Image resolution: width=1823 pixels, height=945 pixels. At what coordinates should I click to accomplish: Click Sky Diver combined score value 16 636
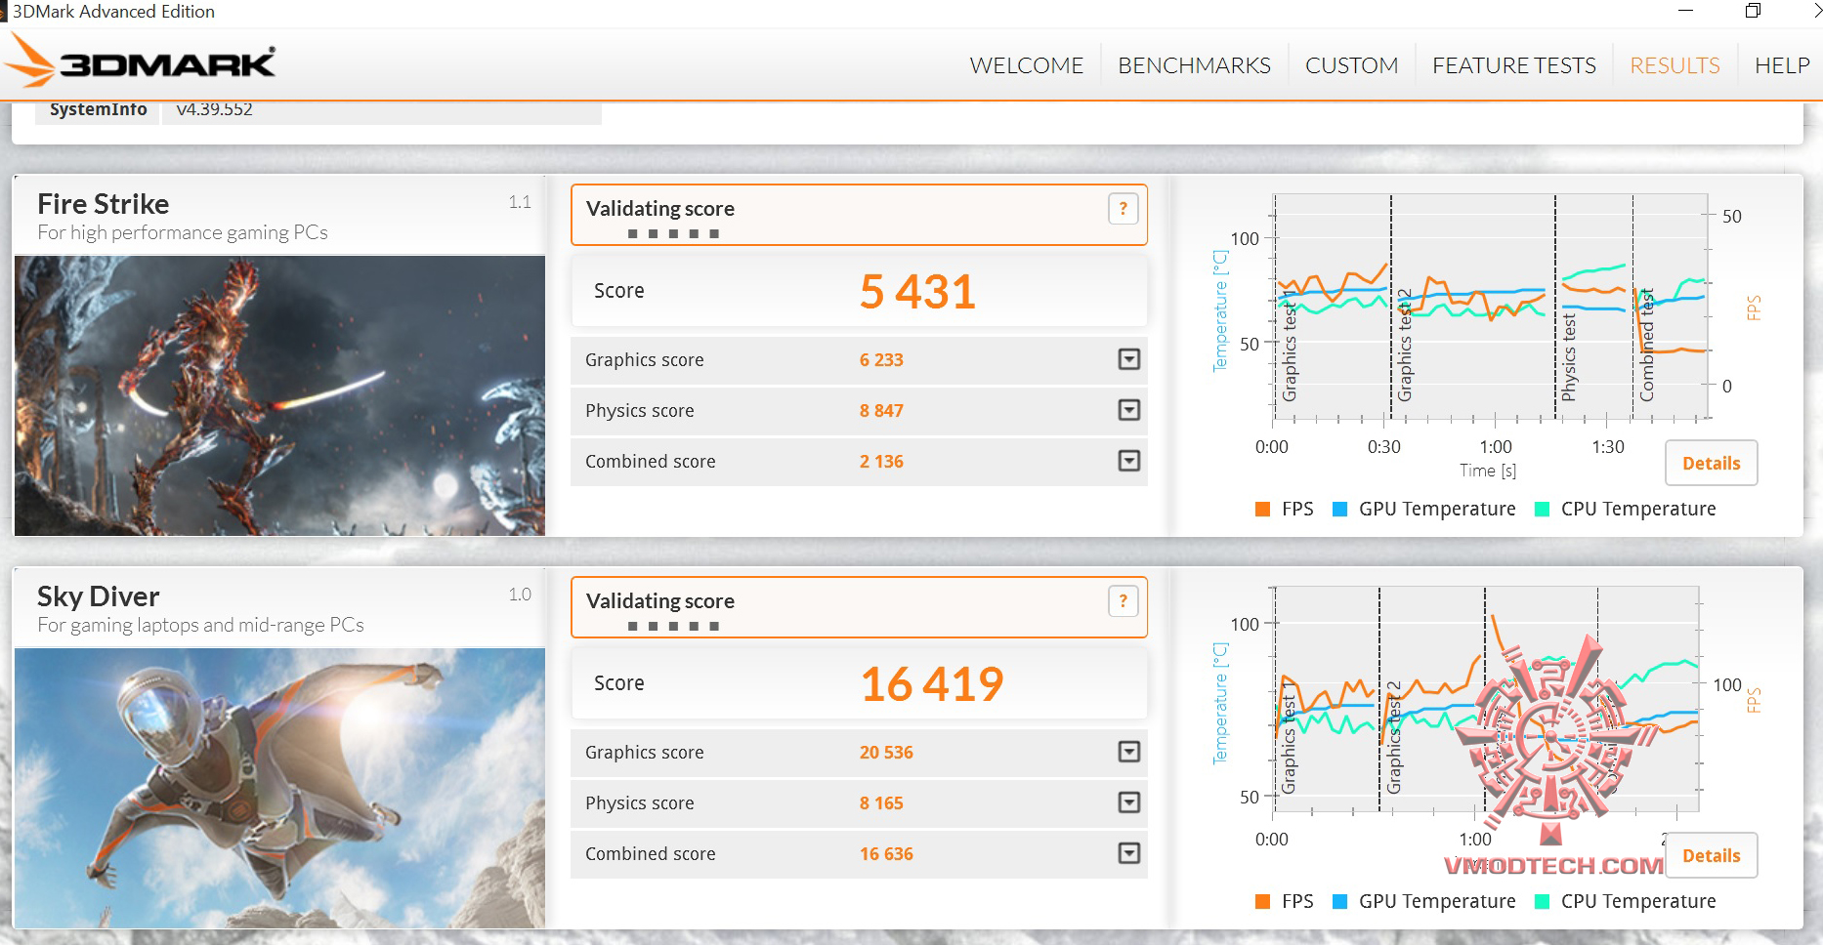pyautogui.click(x=886, y=853)
